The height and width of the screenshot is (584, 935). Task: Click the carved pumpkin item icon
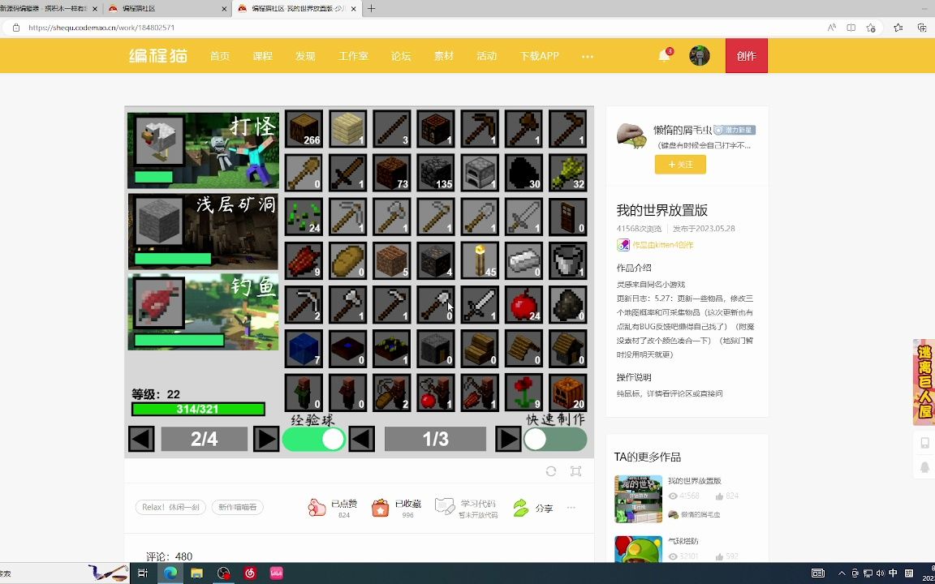567,392
